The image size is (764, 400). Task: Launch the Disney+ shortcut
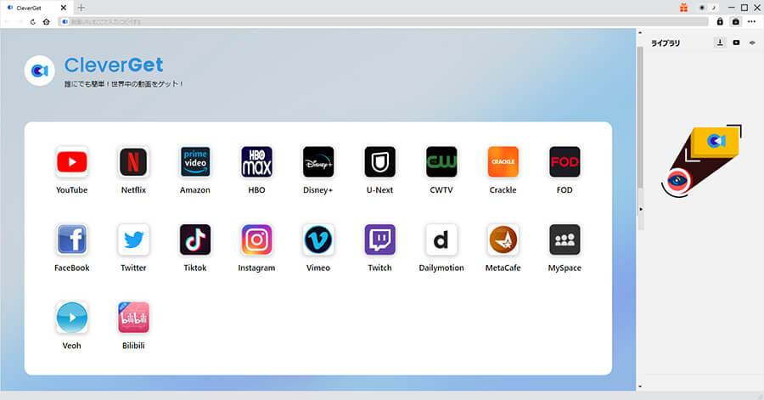click(318, 161)
